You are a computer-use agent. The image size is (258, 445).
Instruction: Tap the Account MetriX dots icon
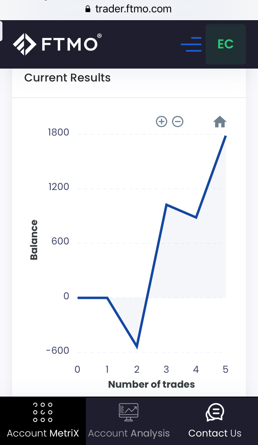pyautogui.click(x=43, y=412)
